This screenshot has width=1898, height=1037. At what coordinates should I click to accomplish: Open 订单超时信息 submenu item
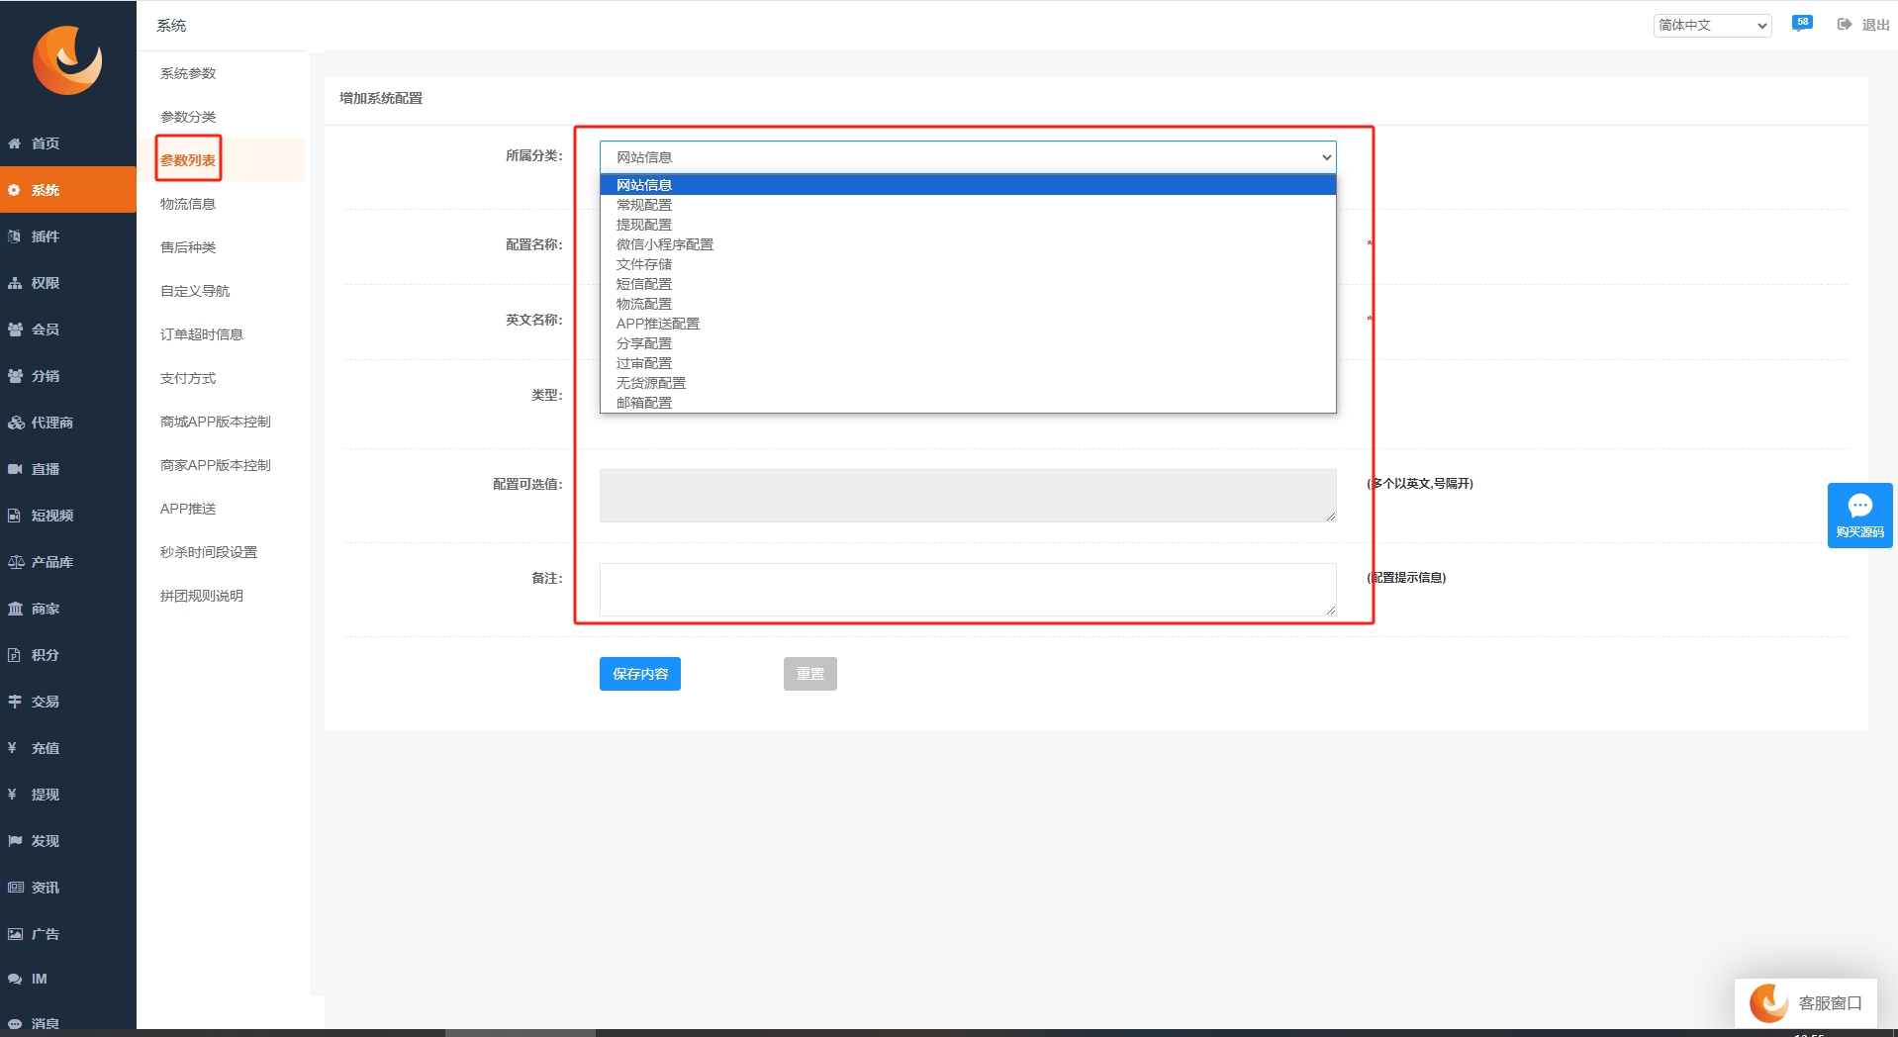[202, 334]
